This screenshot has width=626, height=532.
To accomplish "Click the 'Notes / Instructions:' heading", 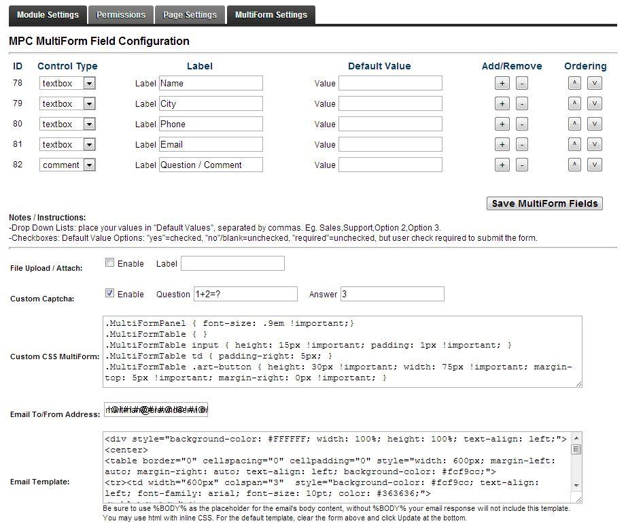I will coord(47,218).
